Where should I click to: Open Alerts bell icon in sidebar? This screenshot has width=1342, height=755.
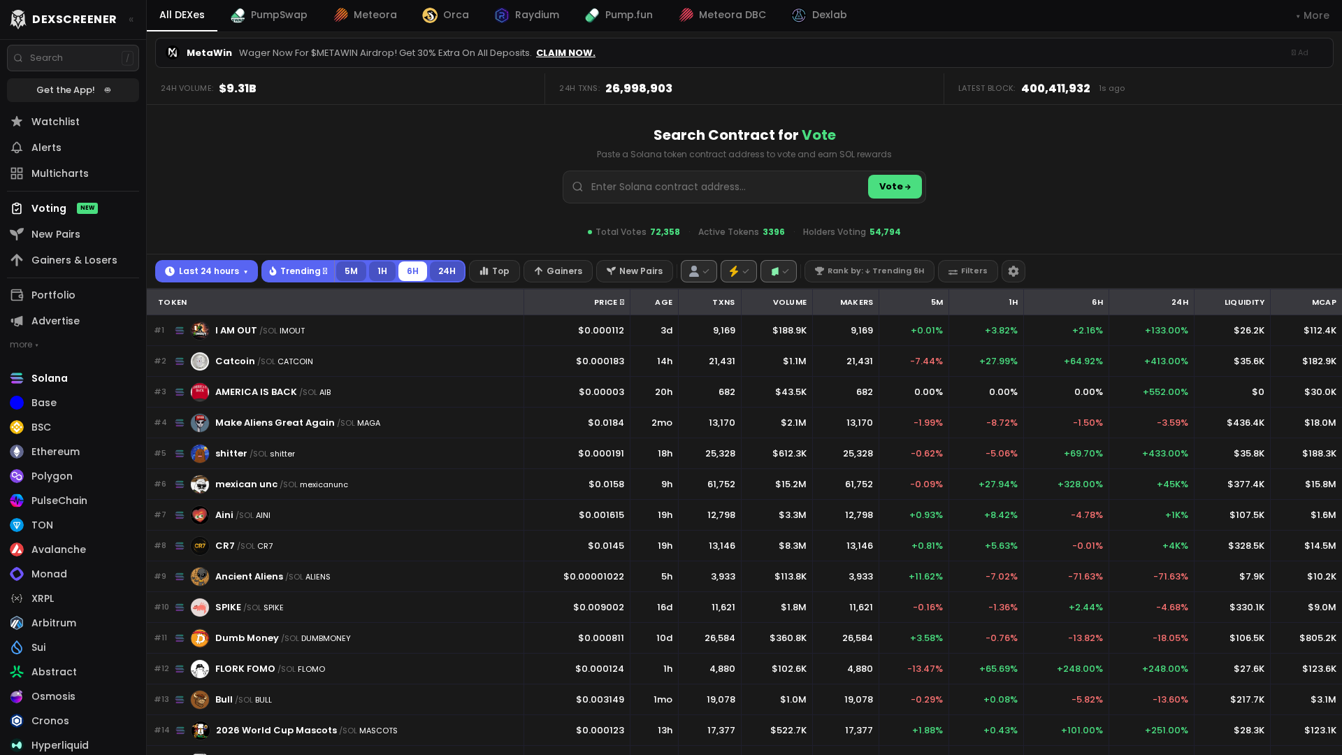click(x=17, y=148)
